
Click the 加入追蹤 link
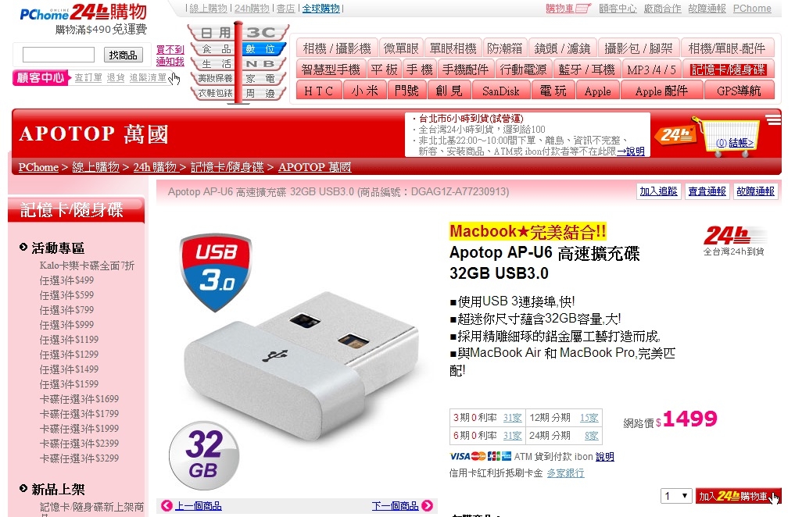click(658, 191)
